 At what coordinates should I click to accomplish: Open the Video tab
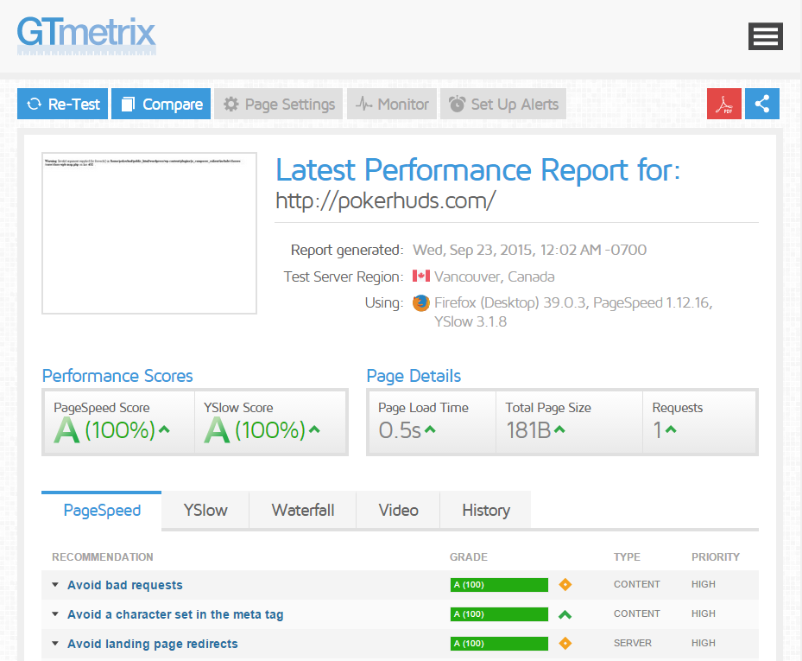coord(399,510)
